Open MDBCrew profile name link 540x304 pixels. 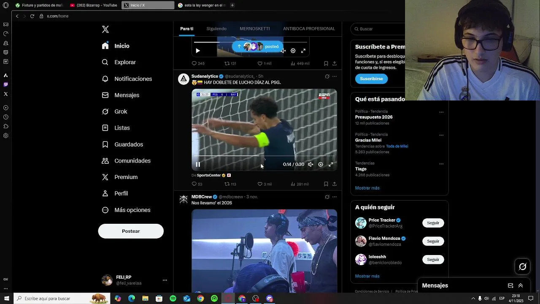202,197
